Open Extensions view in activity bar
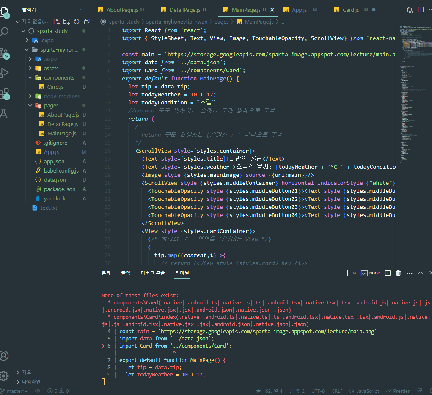The width and height of the screenshot is (432, 395). tap(4, 93)
